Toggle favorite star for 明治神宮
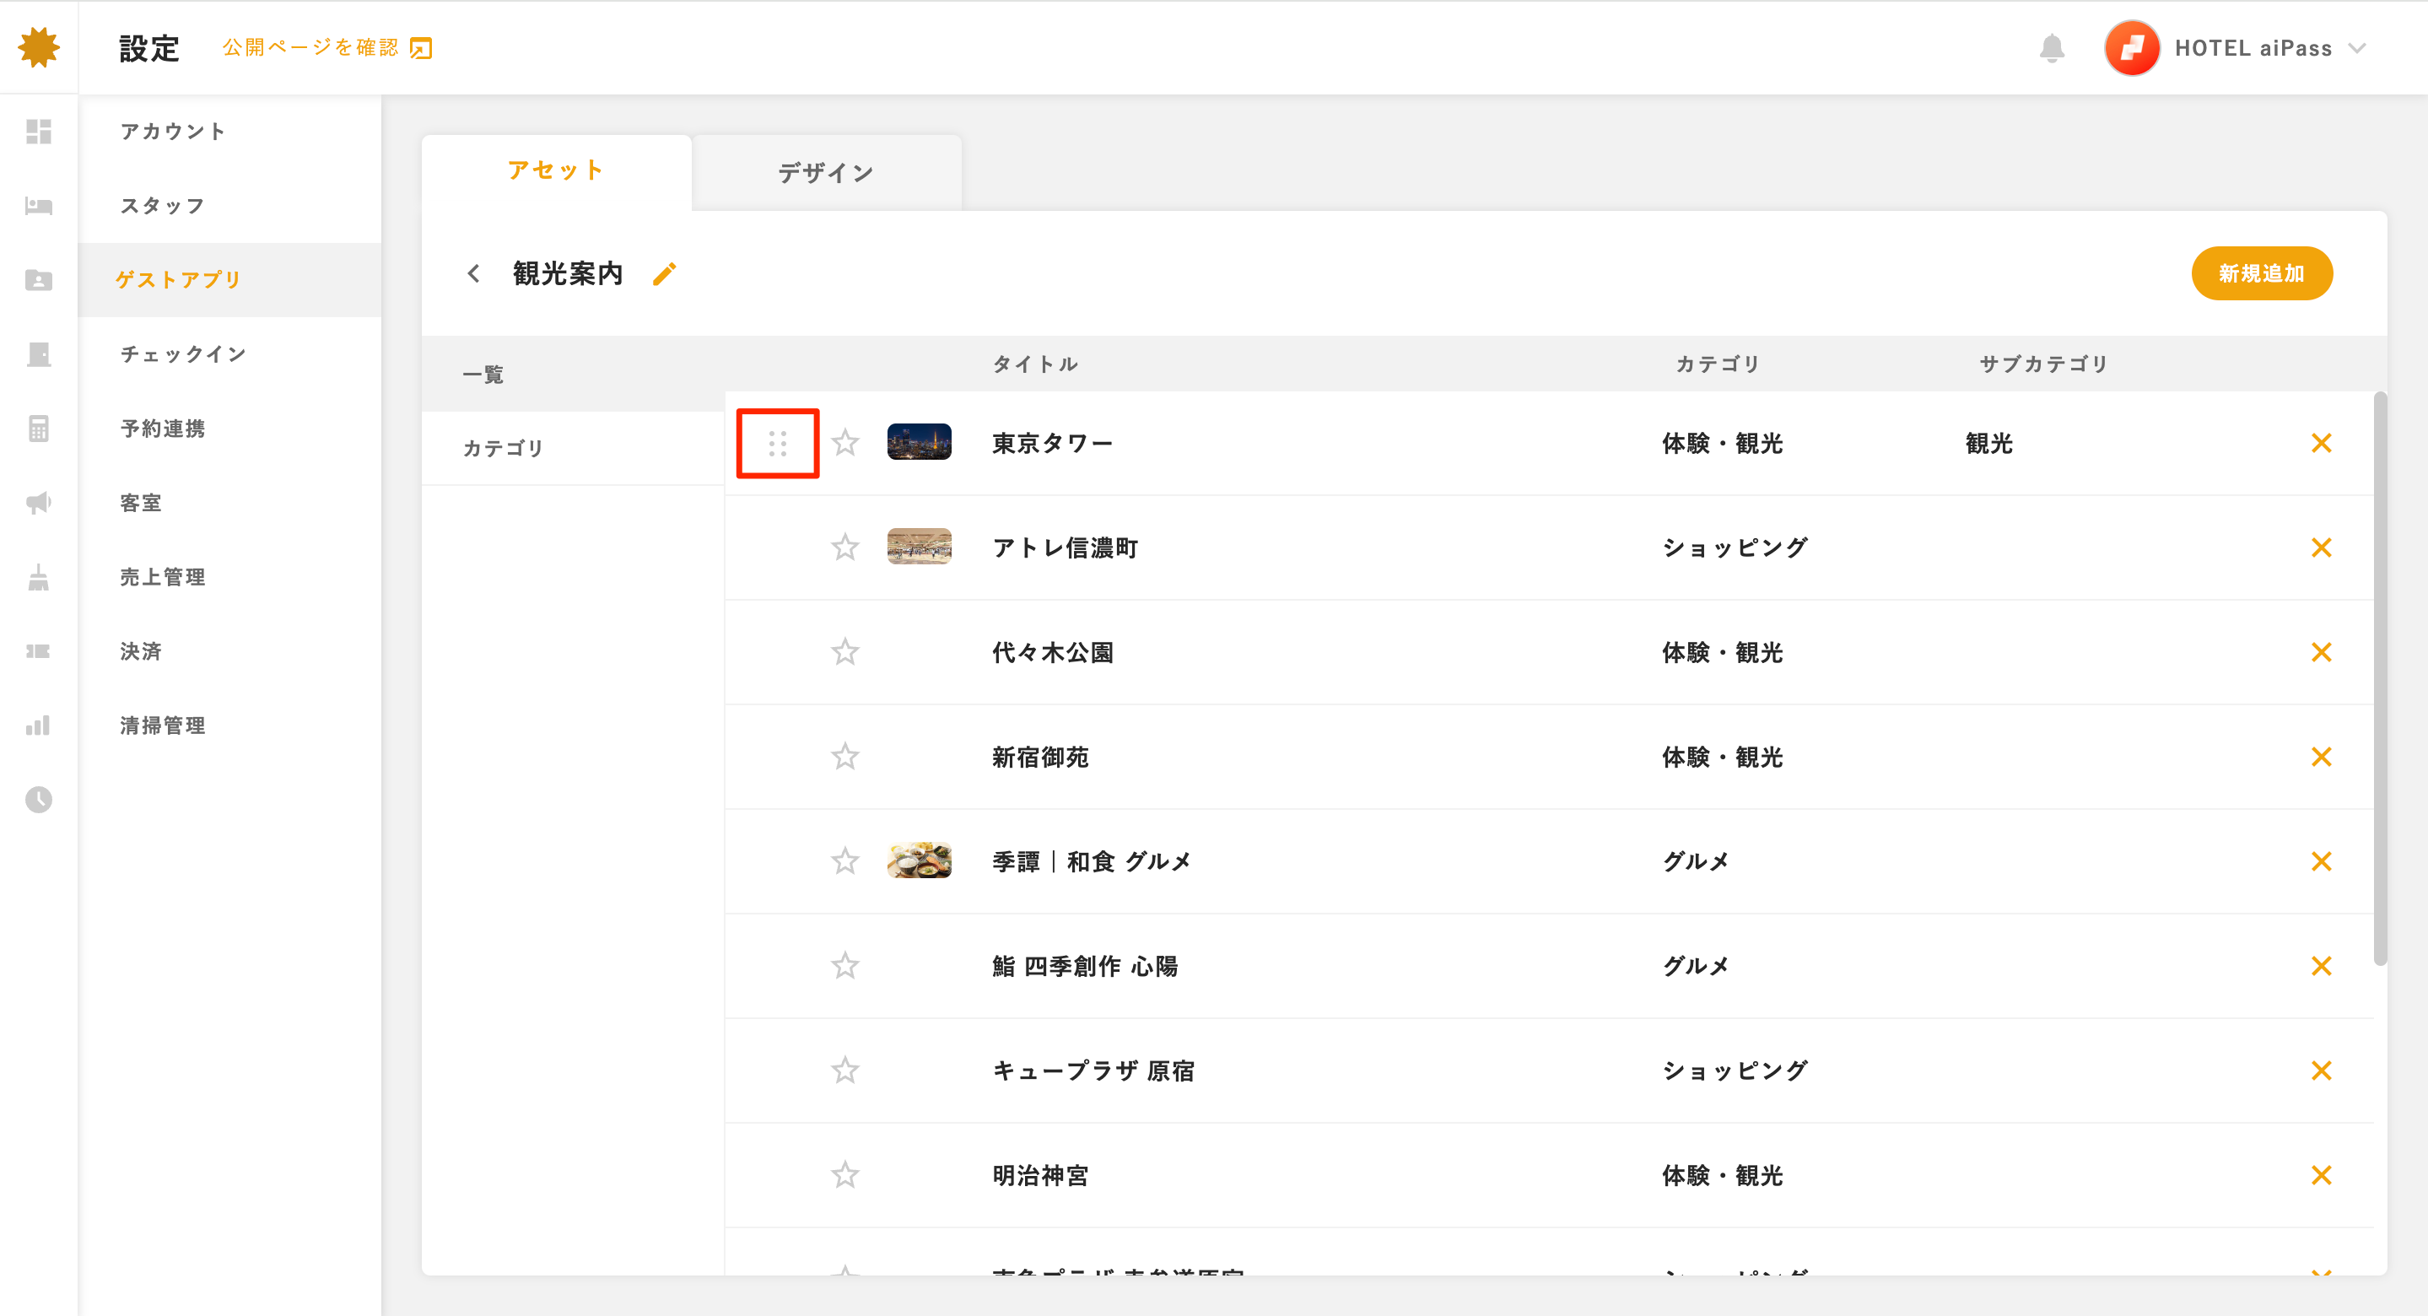This screenshot has width=2428, height=1316. (x=845, y=1174)
